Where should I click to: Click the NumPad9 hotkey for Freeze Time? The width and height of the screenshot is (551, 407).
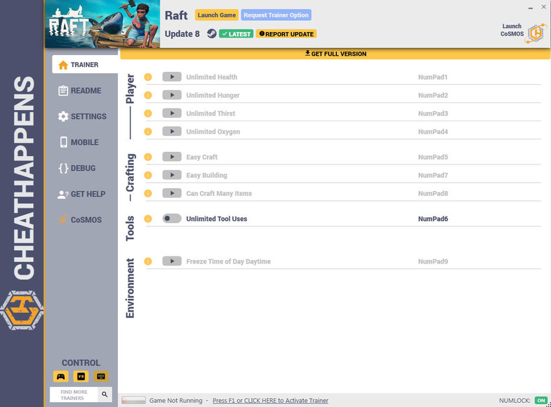point(433,261)
